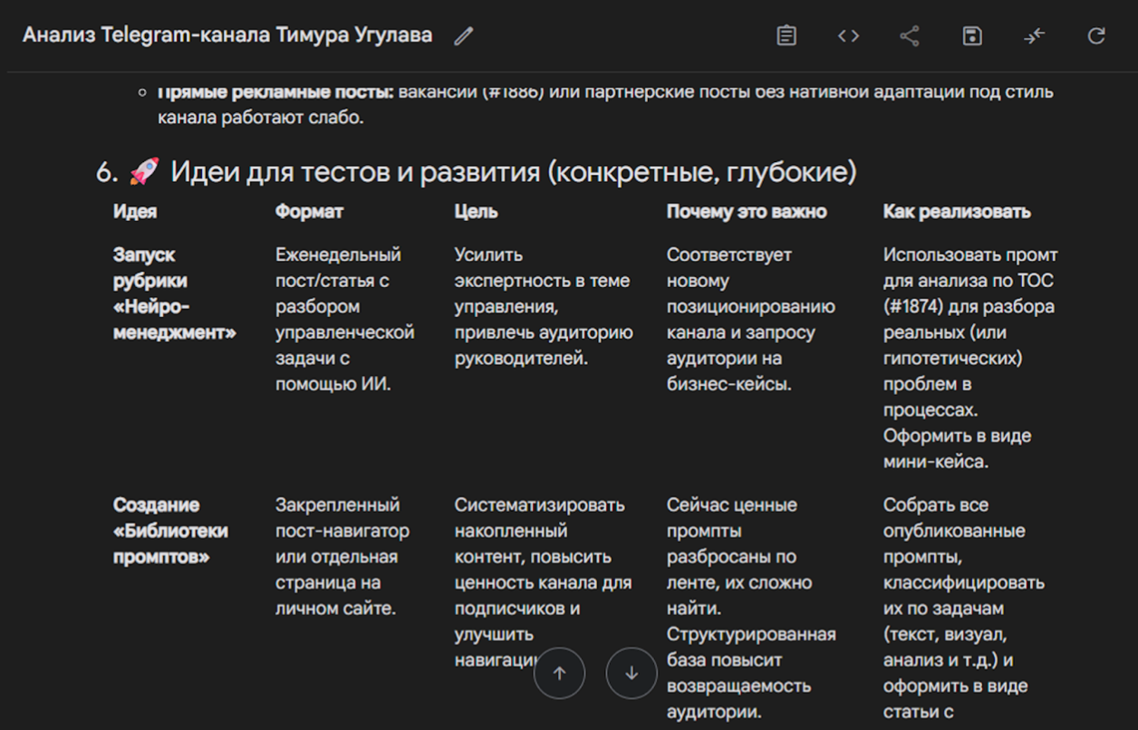1138x730 pixels.
Task: Click cell starting Усилить экспертность
Action: click(x=544, y=307)
